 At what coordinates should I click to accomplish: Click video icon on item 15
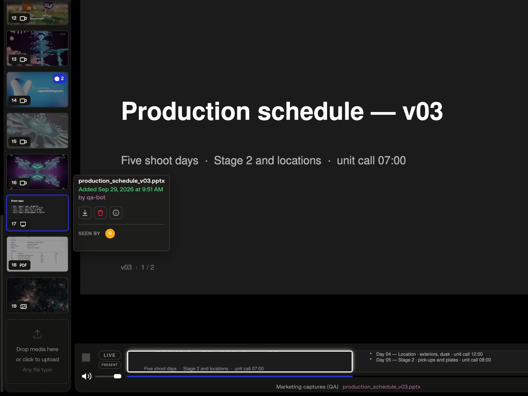(24, 142)
